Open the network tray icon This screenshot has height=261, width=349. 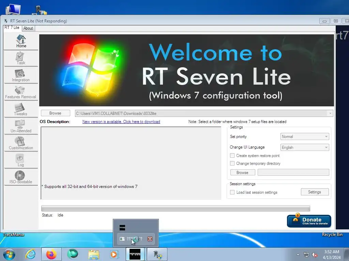pyautogui.click(x=306, y=255)
